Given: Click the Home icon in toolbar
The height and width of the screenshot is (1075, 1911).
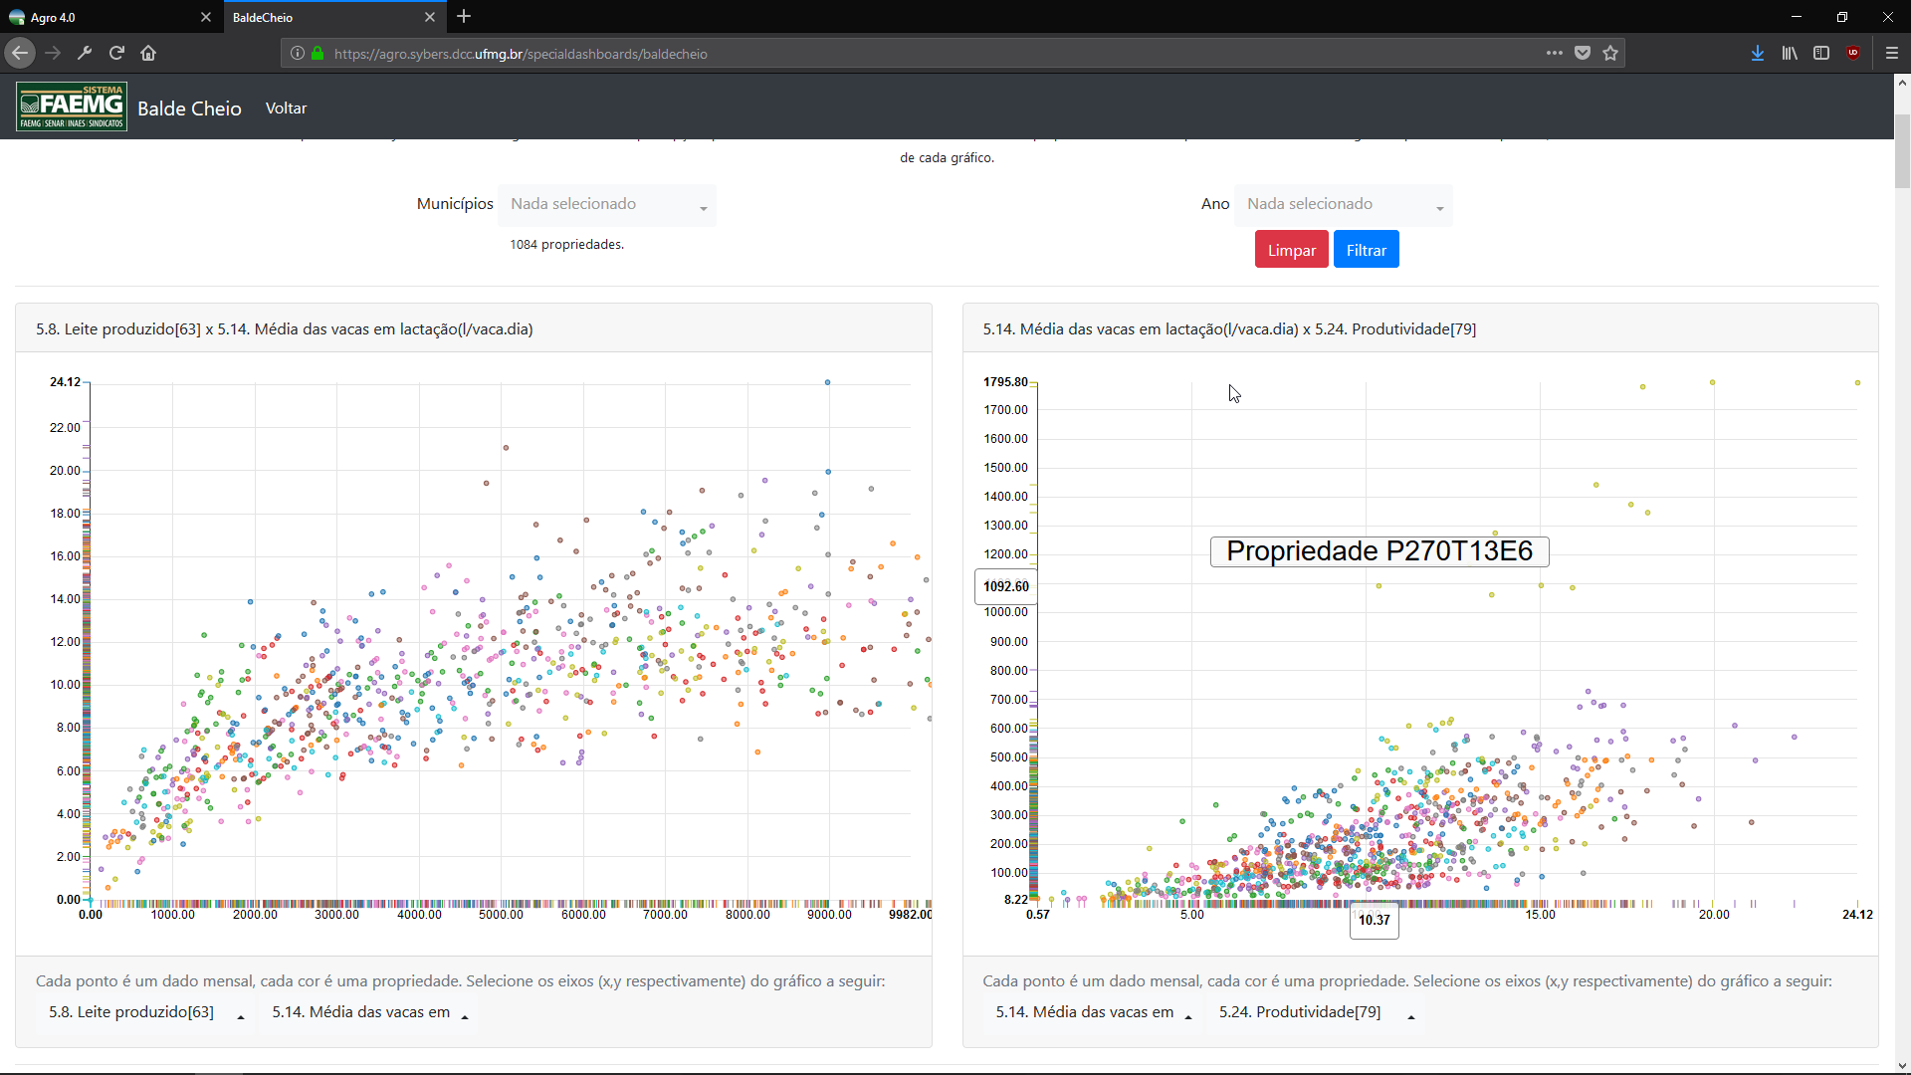Looking at the screenshot, I should (x=148, y=53).
